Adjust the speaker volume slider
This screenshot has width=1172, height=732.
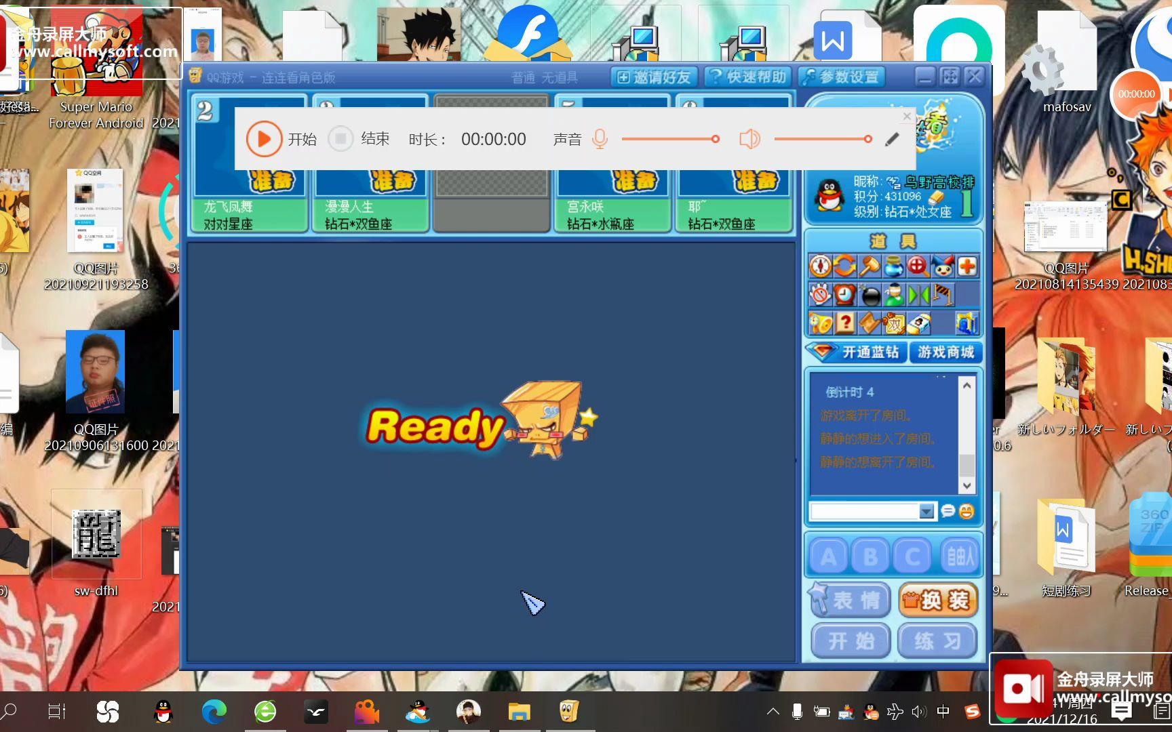[823, 139]
